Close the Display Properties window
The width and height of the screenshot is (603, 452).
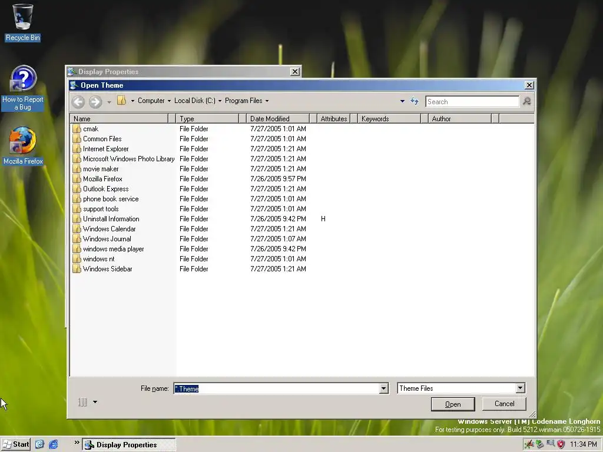tap(295, 71)
